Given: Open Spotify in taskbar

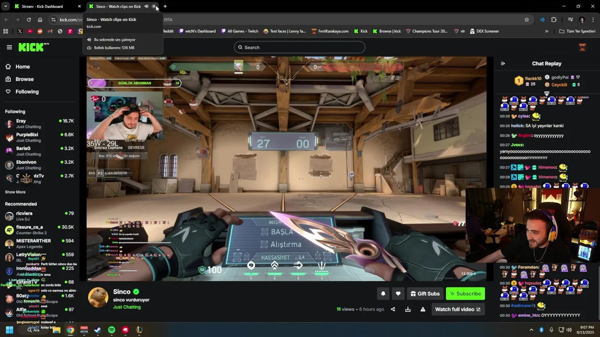Looking at the screenshot, I should tap(112, 330).
